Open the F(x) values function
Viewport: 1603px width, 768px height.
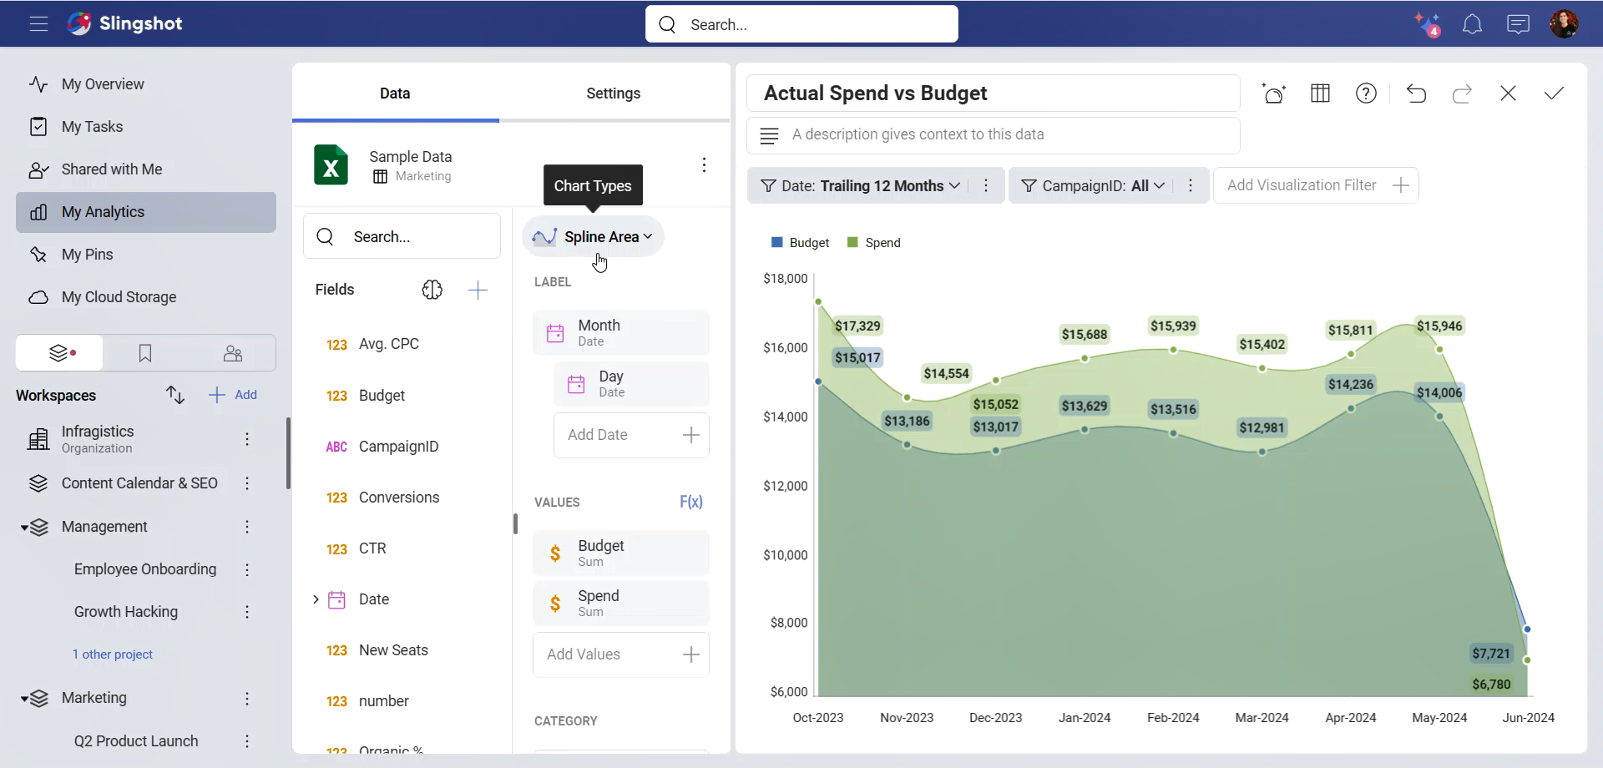tap(691, 502)
